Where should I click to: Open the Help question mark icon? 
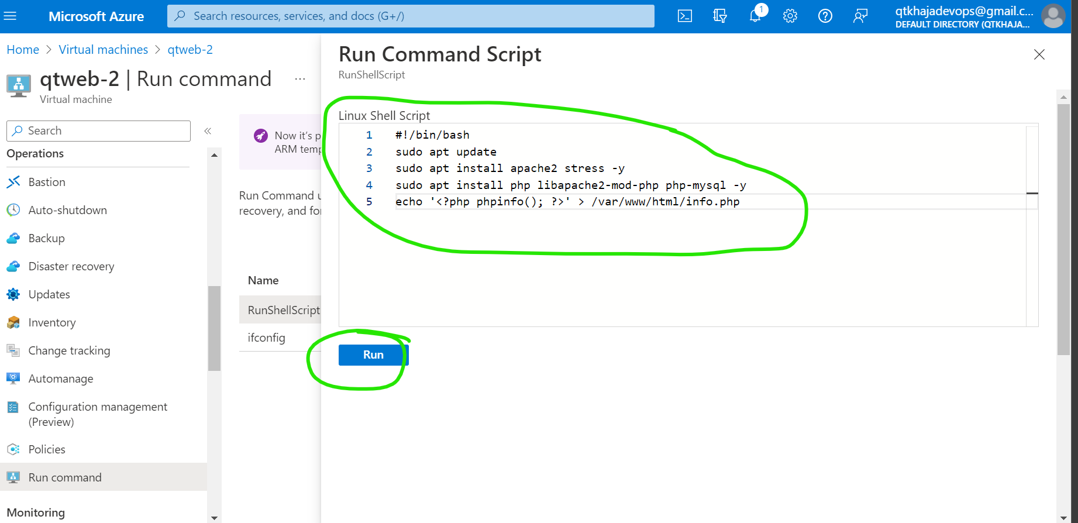pyautogui.click(x=825, y=16)
